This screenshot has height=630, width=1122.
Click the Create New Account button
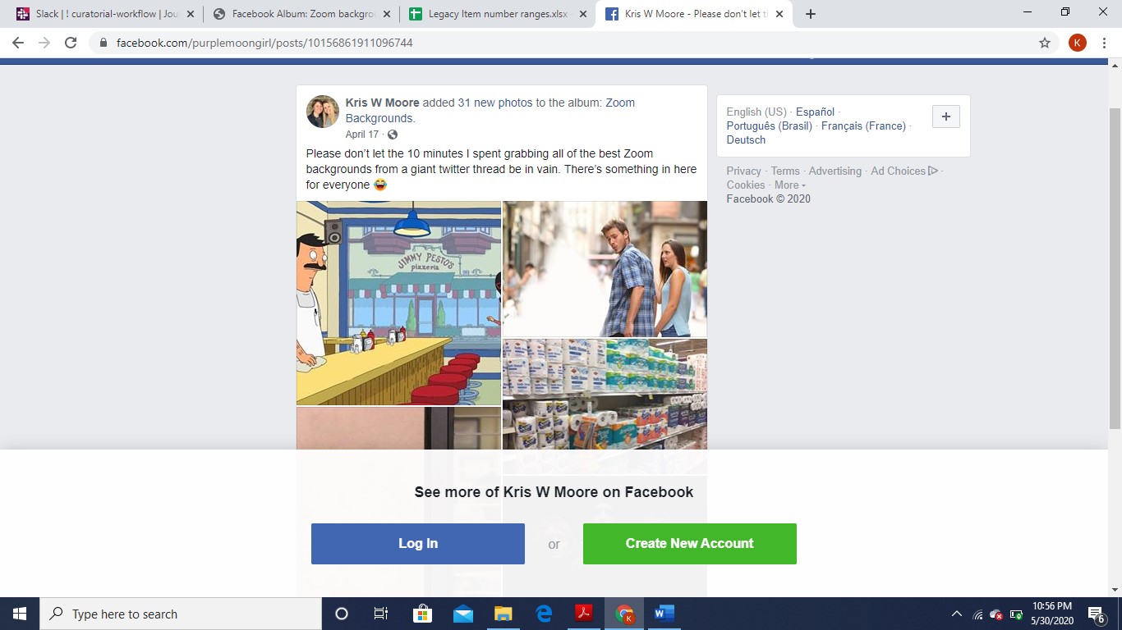point(689,544)
